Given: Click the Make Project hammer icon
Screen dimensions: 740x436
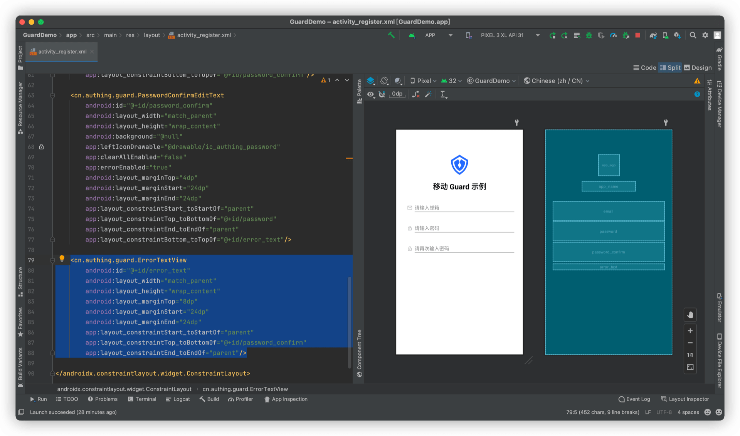Looking at the screenshot, I should 391,35.
